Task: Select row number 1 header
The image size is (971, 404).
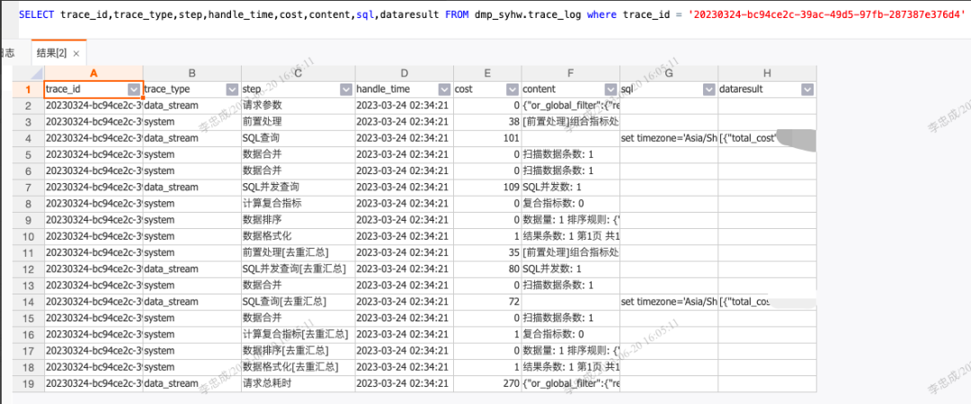Action: 29,89
